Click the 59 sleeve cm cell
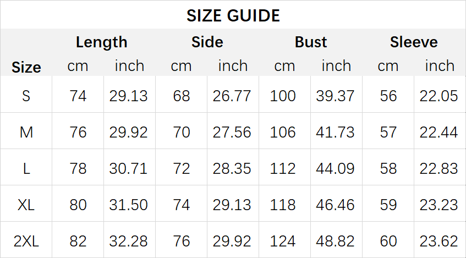 (388, 205)
